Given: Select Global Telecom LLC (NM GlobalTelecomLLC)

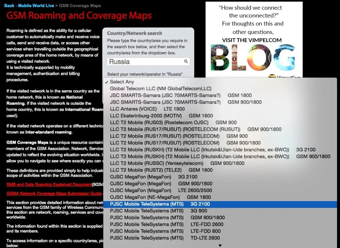Looking at the screenshot, I should [x=220, y=89].
